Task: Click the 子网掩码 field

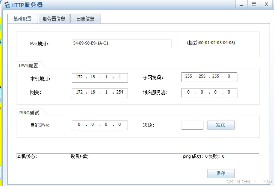Action: click(x=209, y=77)
